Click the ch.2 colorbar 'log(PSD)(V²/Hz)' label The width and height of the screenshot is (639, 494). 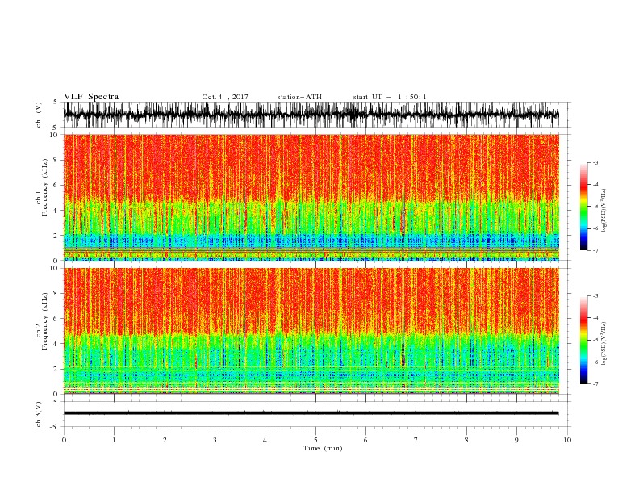[603, 343]
